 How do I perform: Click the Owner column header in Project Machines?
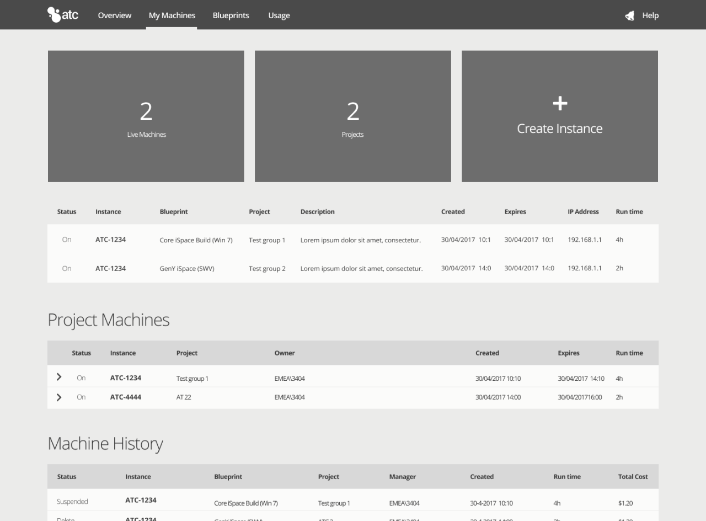pyautogui.click(x=285, y=353)
